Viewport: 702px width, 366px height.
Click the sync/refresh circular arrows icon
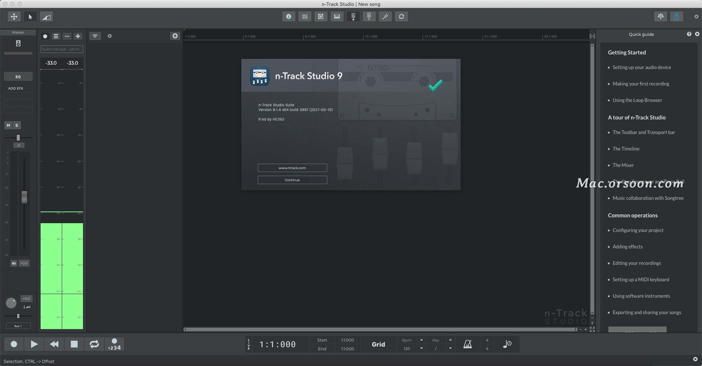[401, 16]
